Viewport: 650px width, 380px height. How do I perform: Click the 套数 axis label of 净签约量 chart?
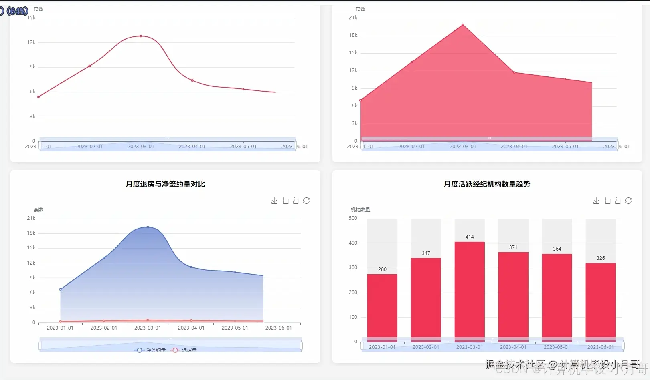point(38,210)
